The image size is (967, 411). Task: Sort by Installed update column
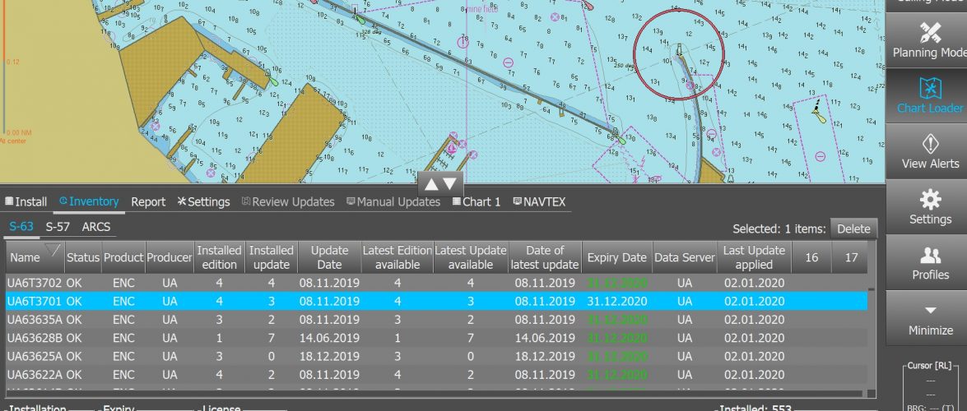(x=271, y=257)
